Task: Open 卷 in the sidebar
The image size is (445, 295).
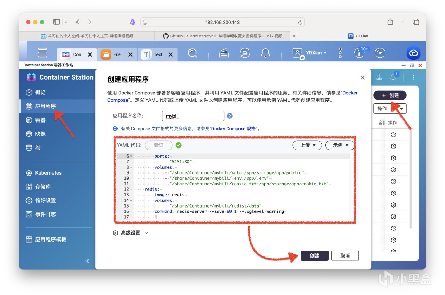Action: coord(57,148)
